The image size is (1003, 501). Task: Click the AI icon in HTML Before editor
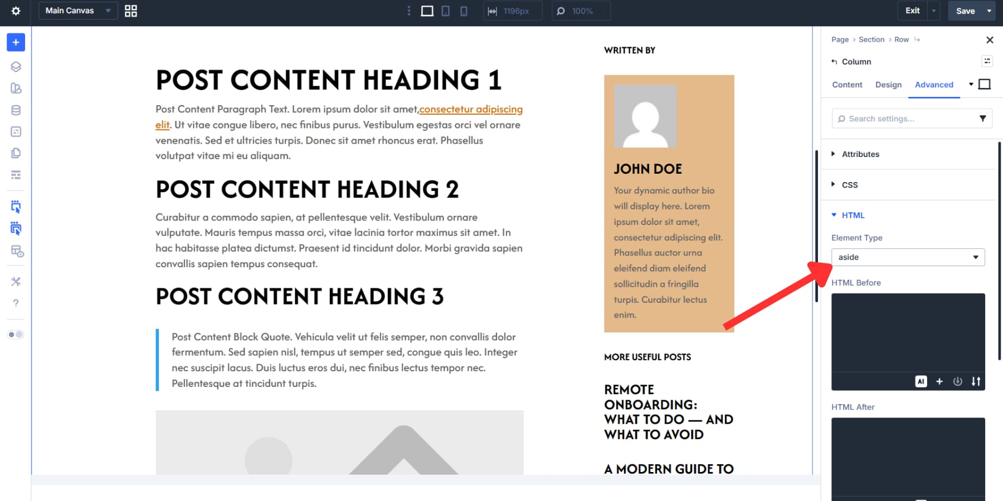pyautogui.click(x=922, y=381)
